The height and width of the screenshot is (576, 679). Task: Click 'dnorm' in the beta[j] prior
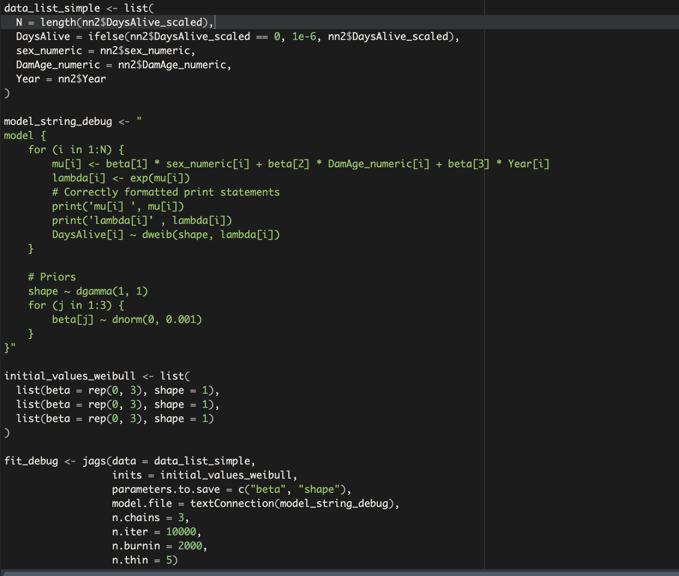point(127,319)
